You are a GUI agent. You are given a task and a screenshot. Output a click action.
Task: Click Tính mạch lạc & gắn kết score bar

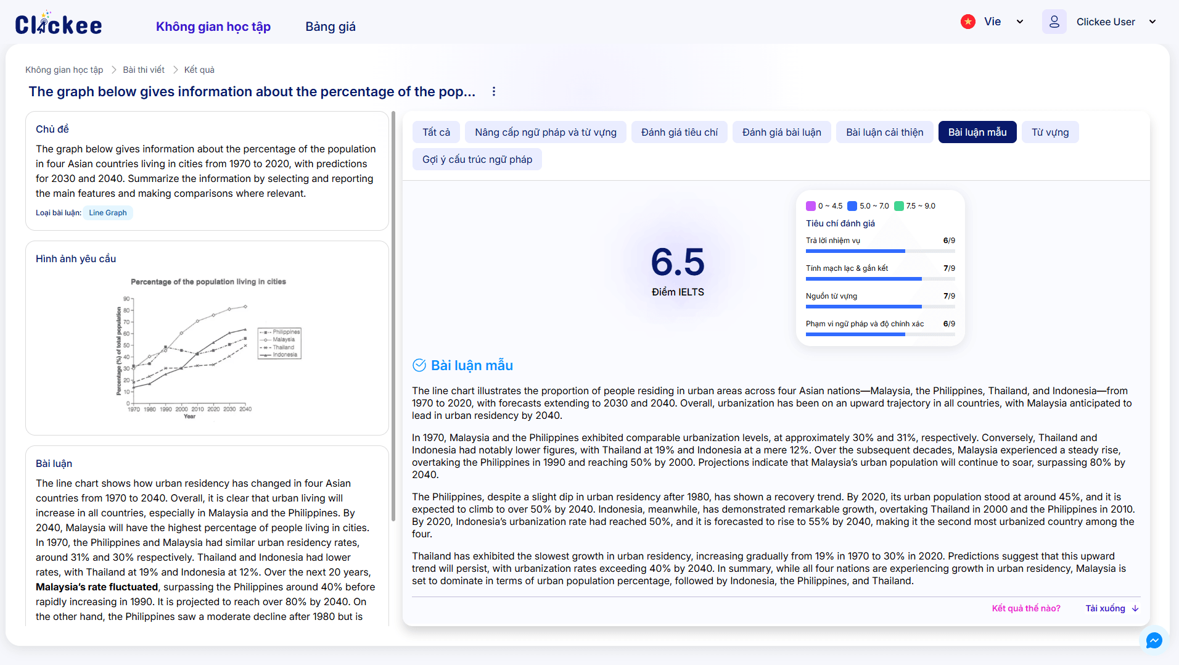(881, 279)
